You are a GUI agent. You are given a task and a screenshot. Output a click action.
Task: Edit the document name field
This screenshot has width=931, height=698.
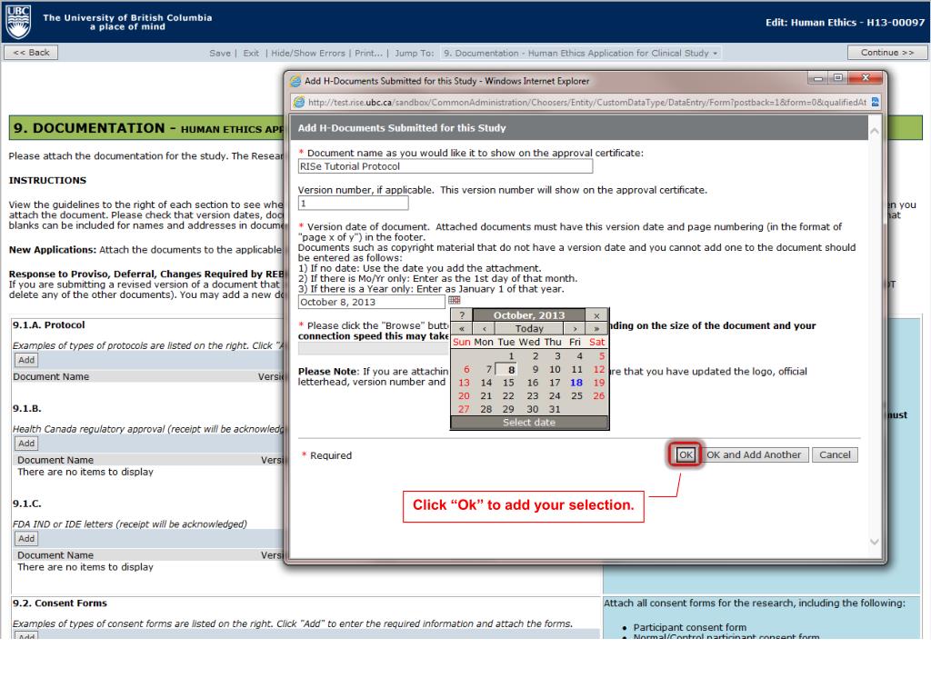click(x=445, y=166)
